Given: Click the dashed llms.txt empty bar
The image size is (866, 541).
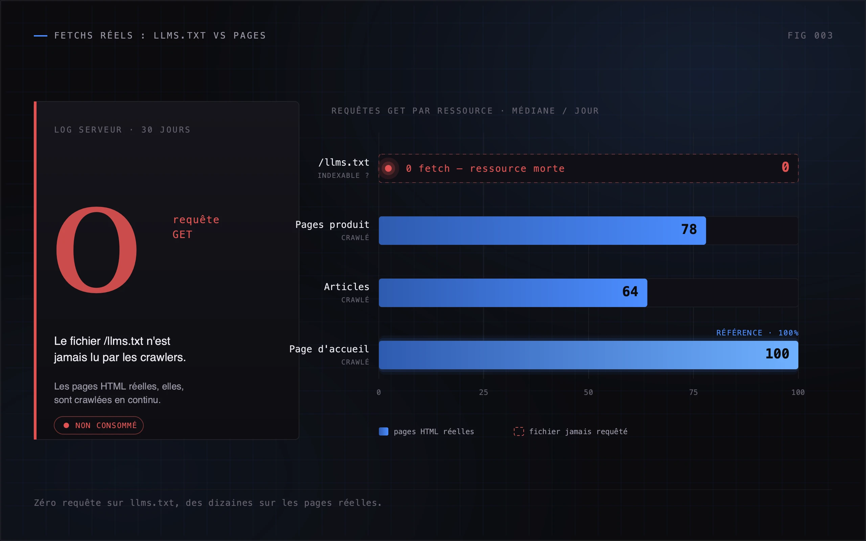Looking at the screenshot, I should pos(588,168).
